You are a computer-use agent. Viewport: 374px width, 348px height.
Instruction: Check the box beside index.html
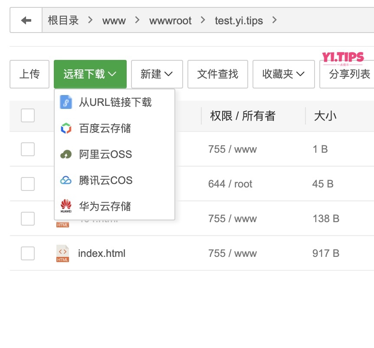tap(28, 253)
